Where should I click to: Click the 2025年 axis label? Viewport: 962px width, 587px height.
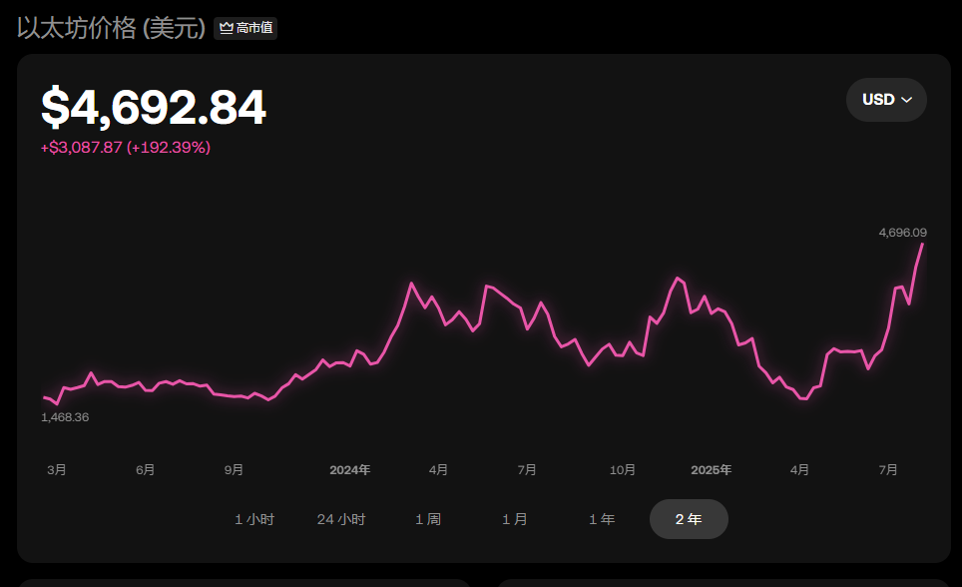712,470
